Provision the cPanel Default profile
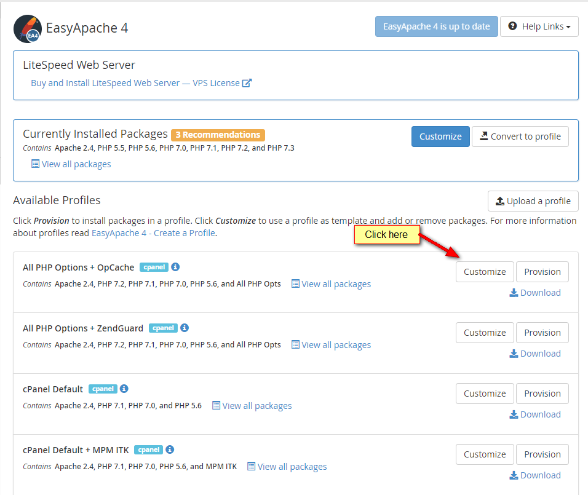588x495 pixels. (x=542, y=394)
